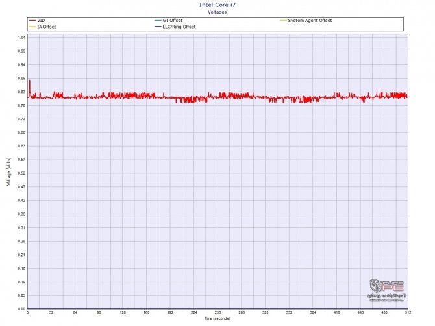Click the 160 seconds x-axis tick

[x=147, y=312]
